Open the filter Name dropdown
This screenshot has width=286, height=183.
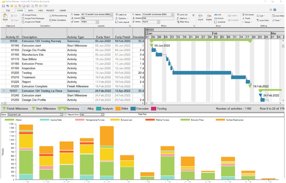point(172,15)
